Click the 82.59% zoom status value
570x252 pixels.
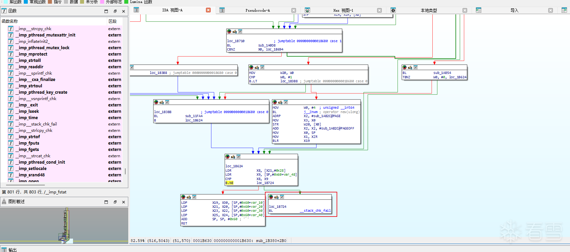tap(138, 241)
